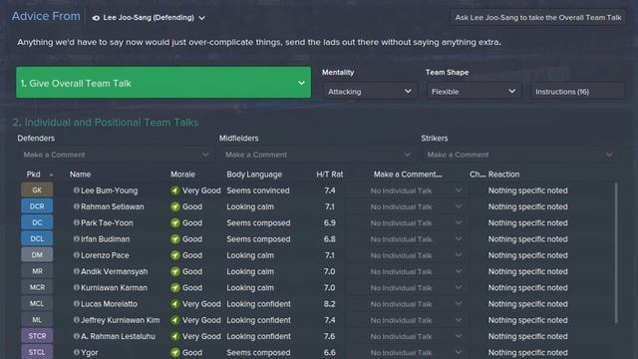The width and height of the screenshot is (638, 359).
Task: Click Irfan Budiman's morale icon
Action: (x=175, y=239)
